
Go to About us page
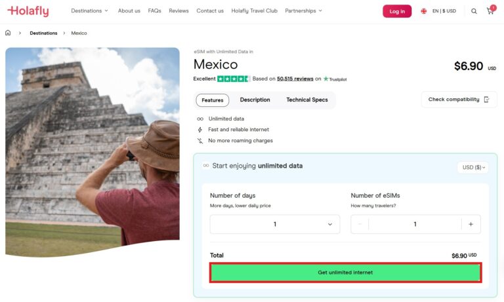pyautogui.click(x=129, y=11)
